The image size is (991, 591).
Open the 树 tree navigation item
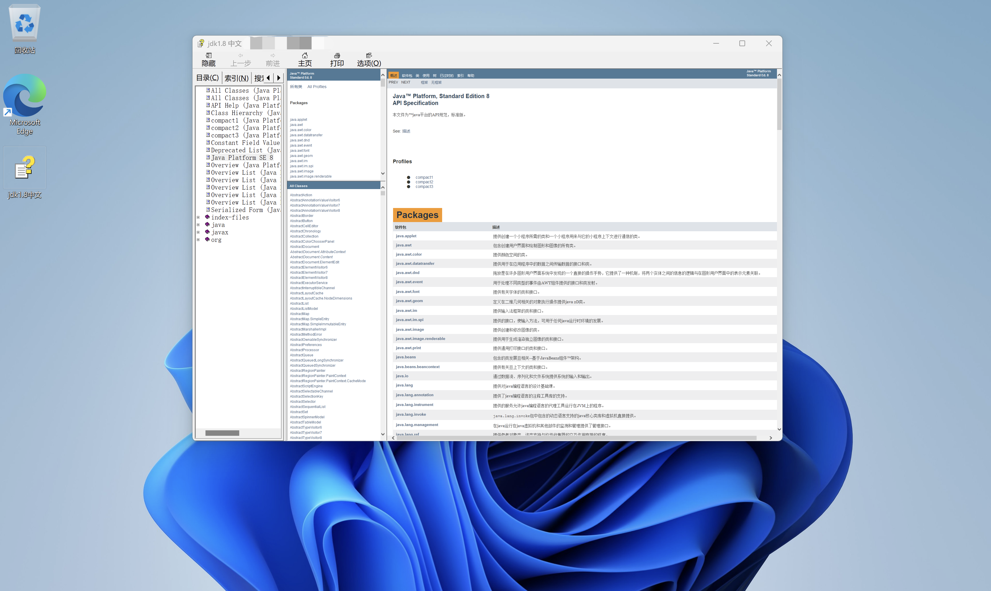pyautogui.click(x=434, y=75)
